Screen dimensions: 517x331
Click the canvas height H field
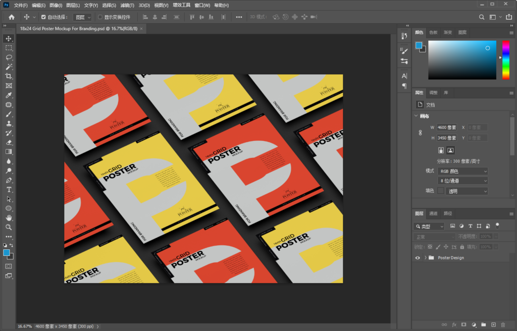coord(447,138)
